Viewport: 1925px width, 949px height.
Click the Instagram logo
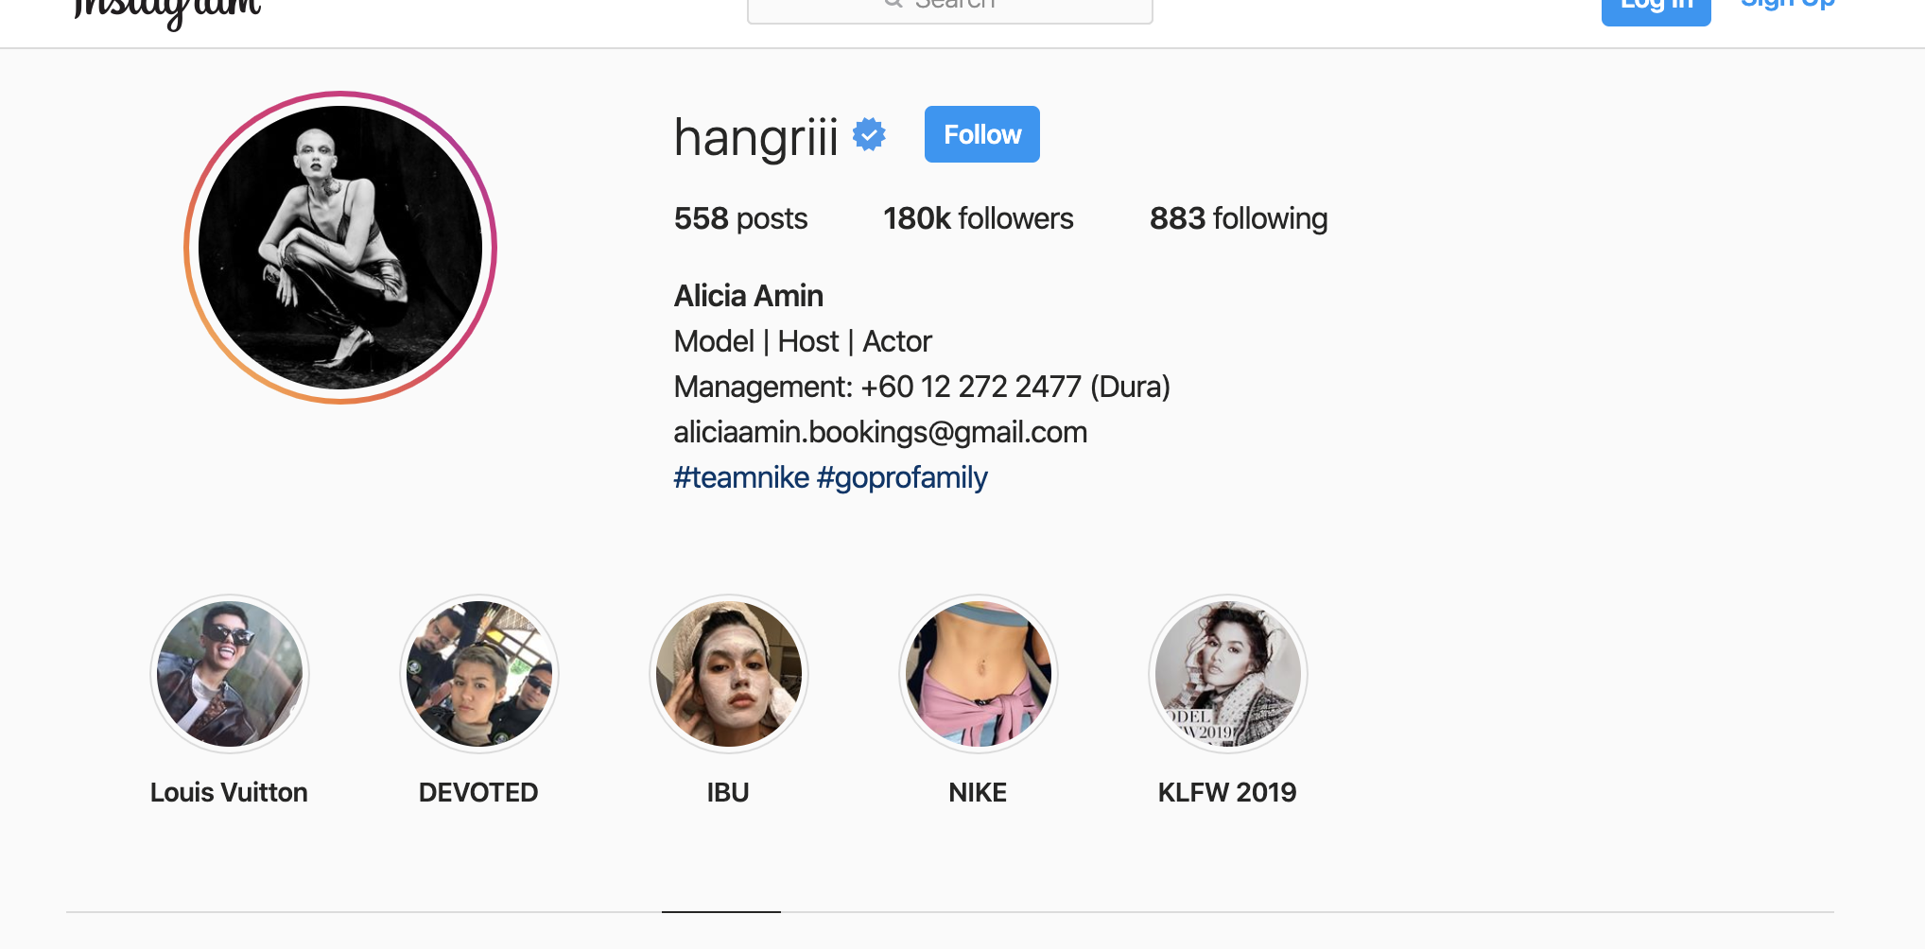(166, 11)
